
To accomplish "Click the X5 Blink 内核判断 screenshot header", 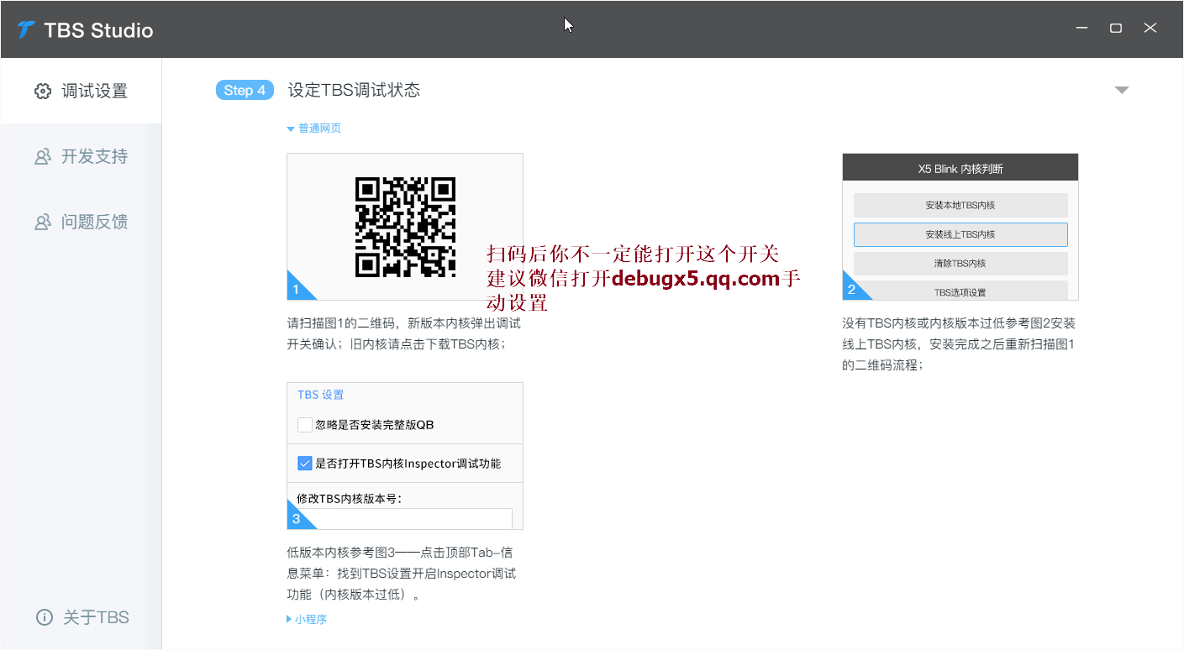I will tap(960, 168).
